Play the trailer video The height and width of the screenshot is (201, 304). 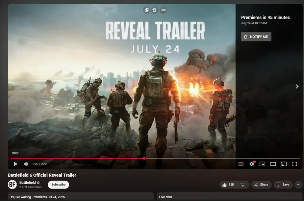pyautogui.click(x=16, y=164)
